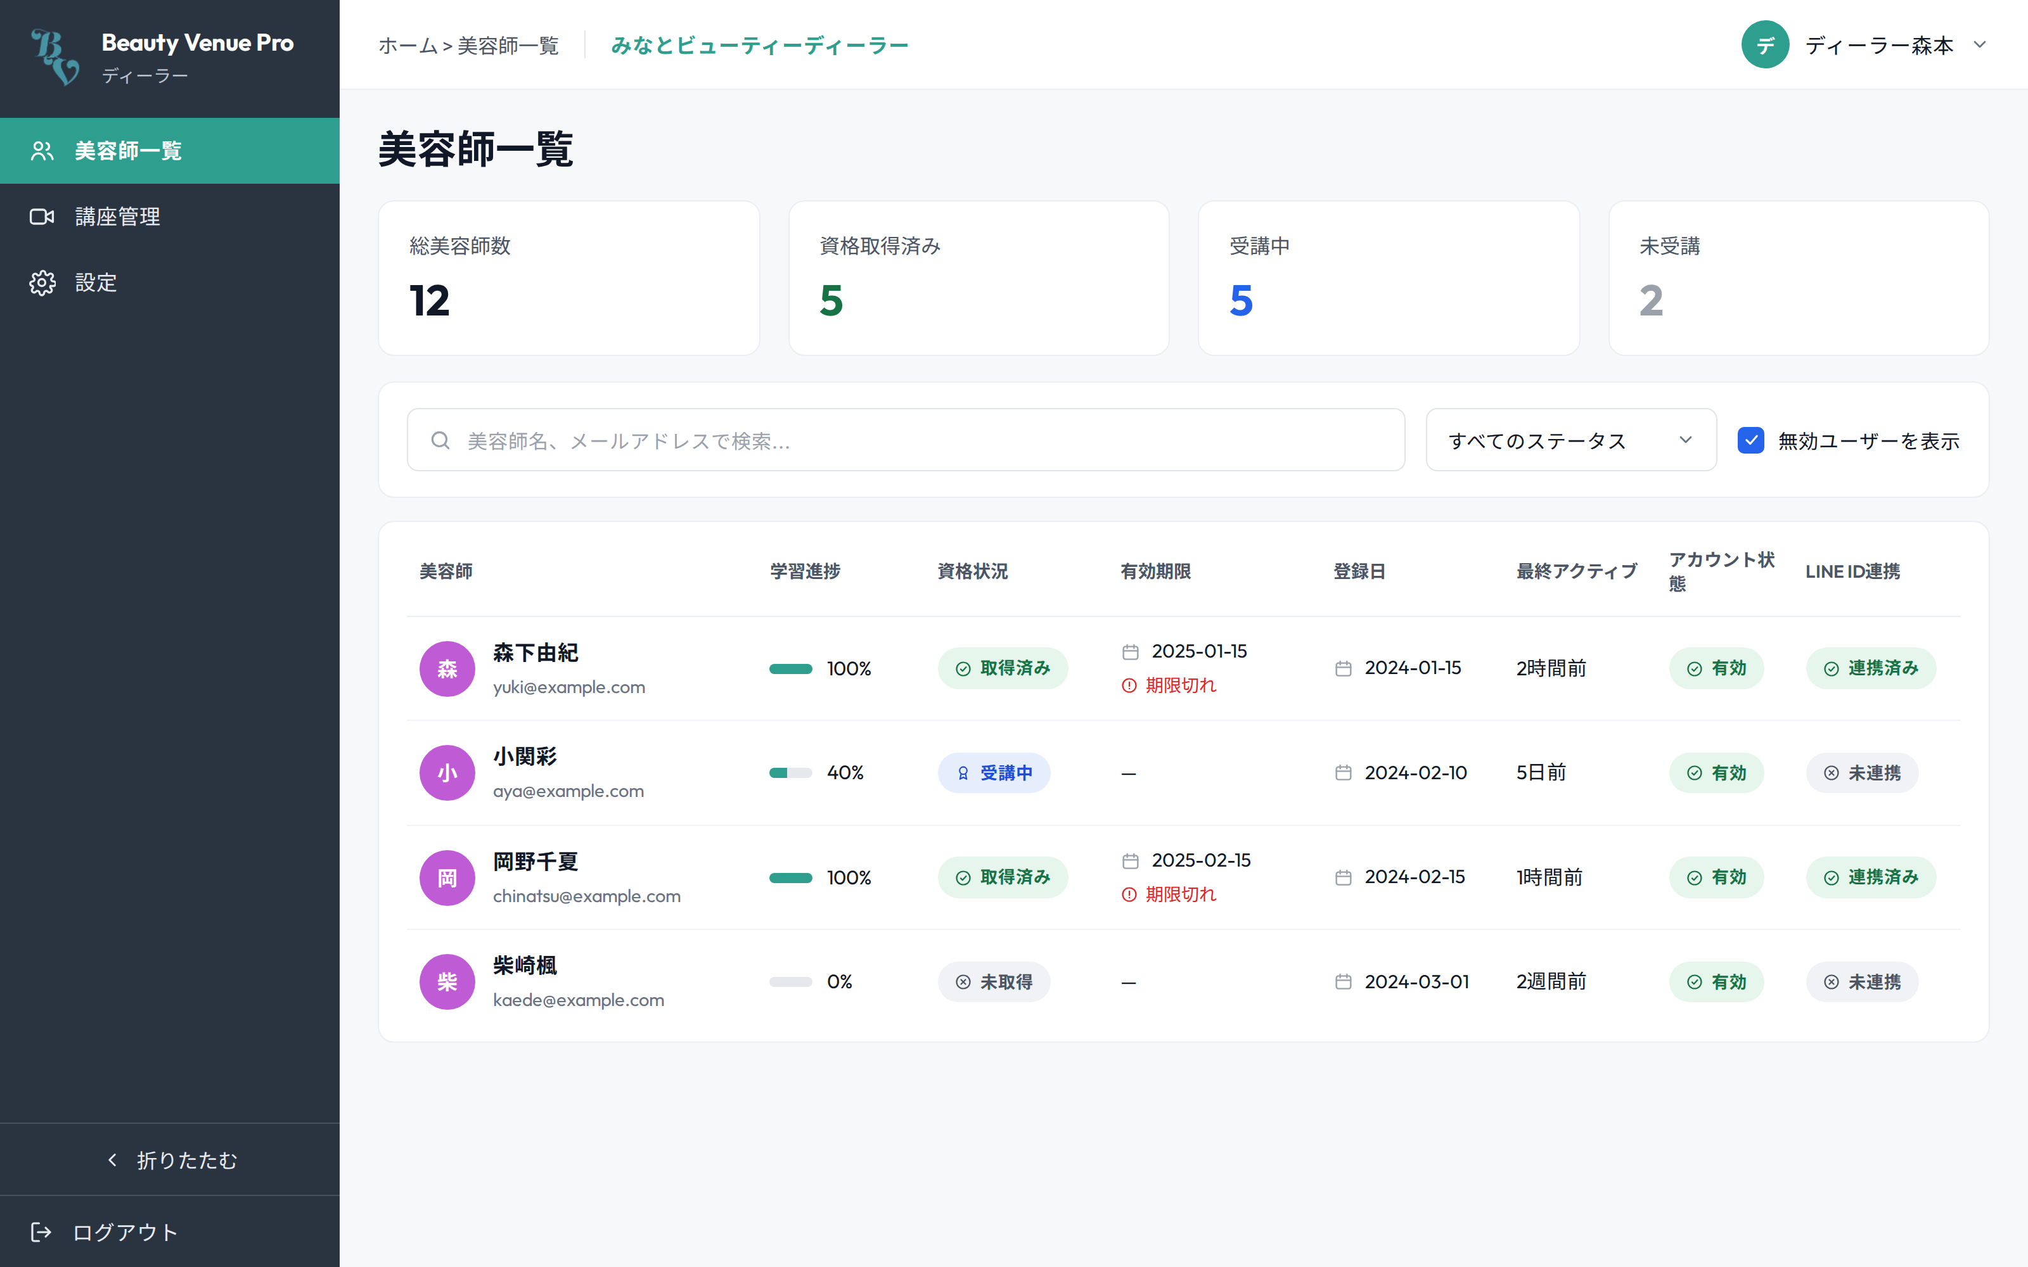Click the 未受講 summary card
This screenshot has height=1267, width=2028.
tap(1799, 278)
